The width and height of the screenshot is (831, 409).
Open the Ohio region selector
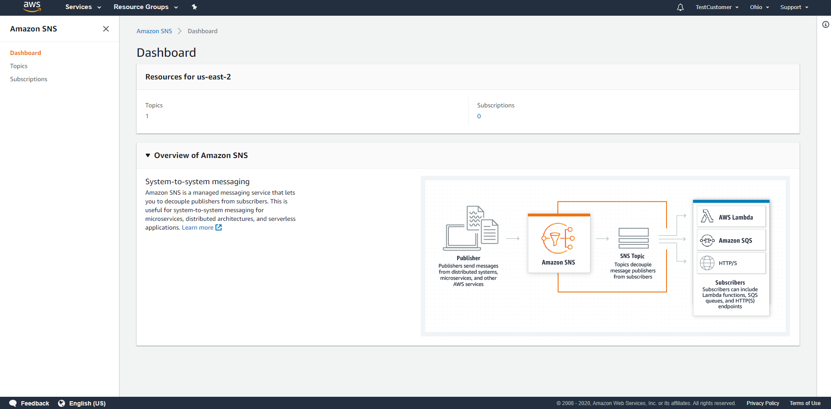tap(759, 7)
